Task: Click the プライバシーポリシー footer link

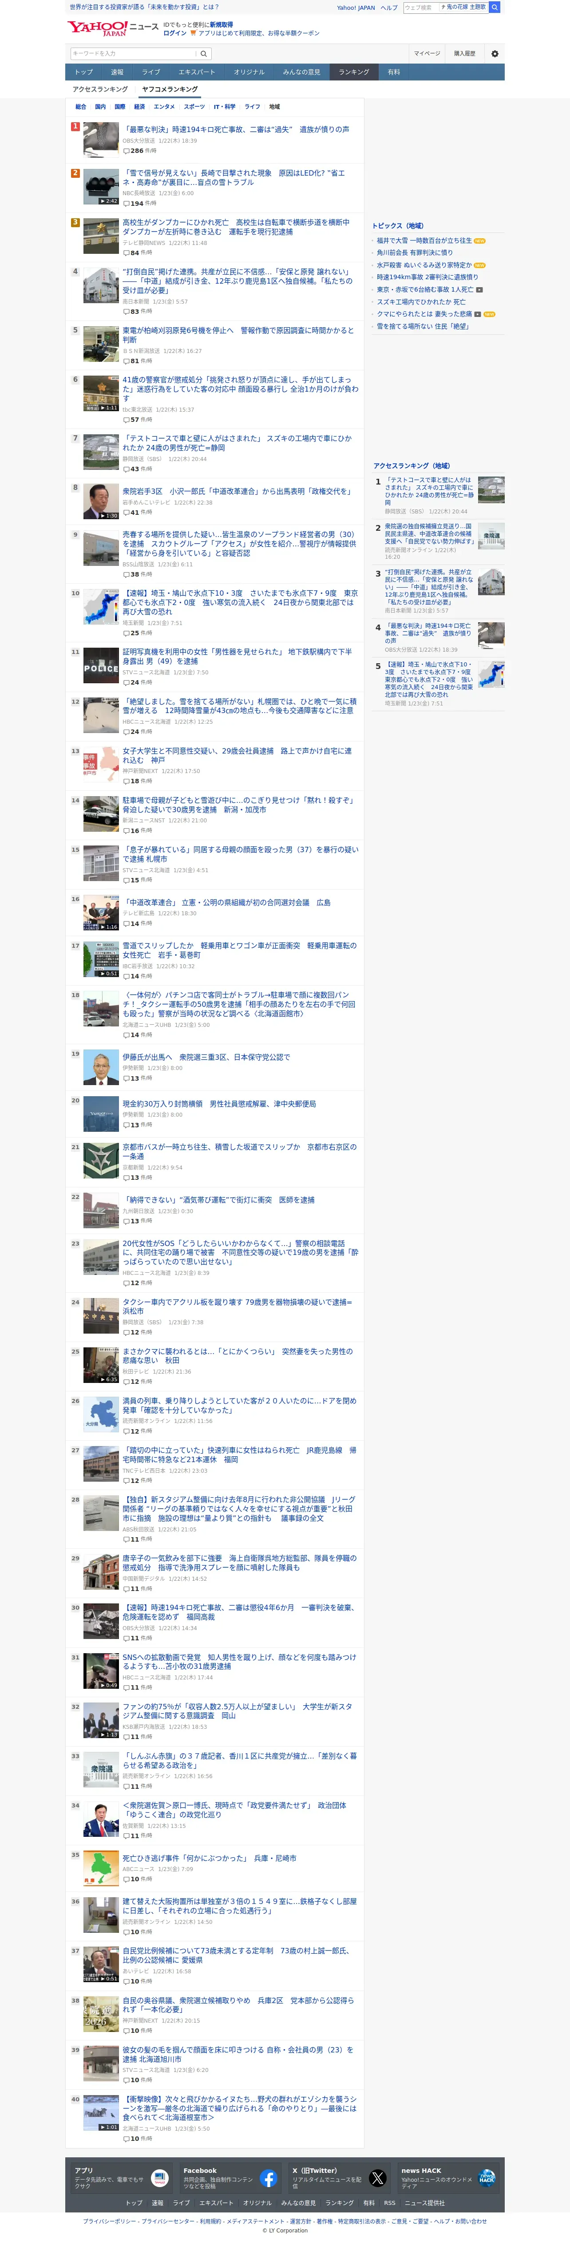Action: (x=110, y=2220)
